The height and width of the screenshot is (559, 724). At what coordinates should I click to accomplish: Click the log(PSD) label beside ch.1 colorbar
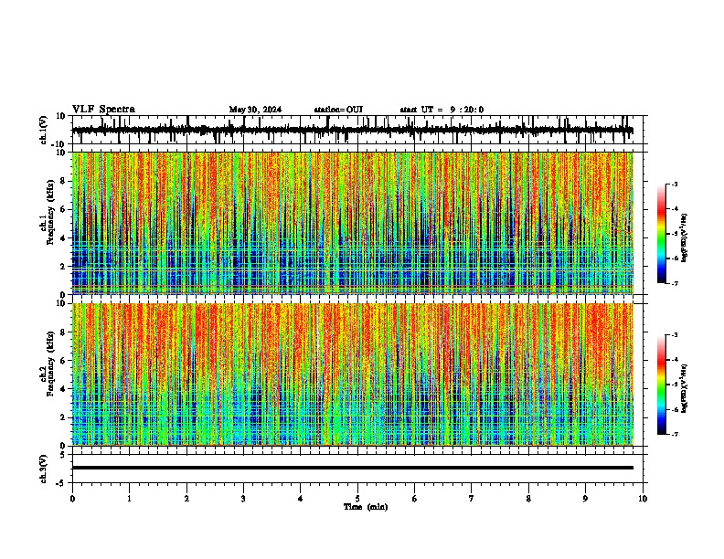point(685,238)
